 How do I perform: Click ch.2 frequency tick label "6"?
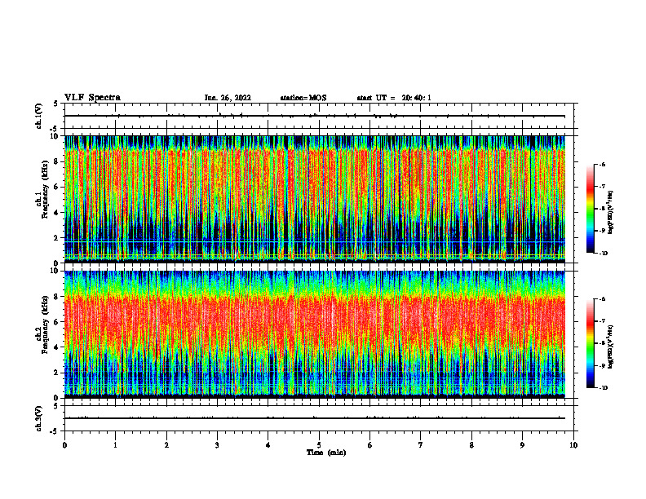click(57, 322)
